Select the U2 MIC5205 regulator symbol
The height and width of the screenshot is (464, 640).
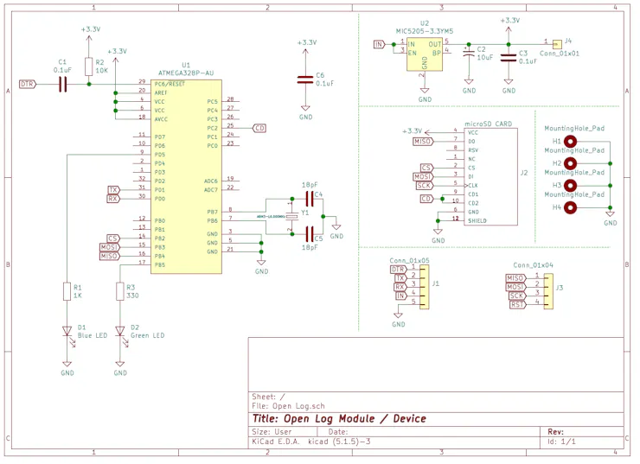[424, 54]
